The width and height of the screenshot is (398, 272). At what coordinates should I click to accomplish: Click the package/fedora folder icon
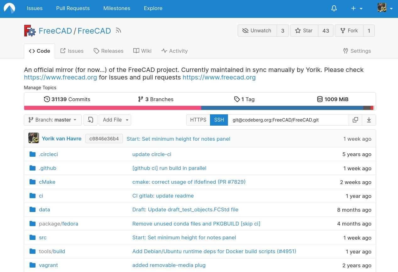click(32, 224)
